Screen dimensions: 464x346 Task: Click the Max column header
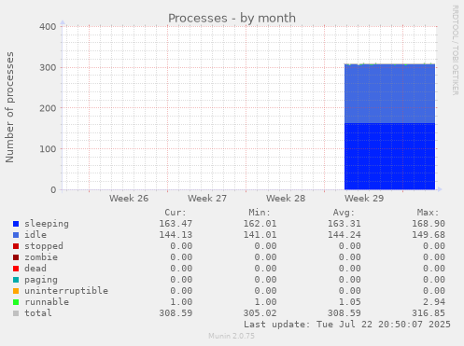[428, 213]
